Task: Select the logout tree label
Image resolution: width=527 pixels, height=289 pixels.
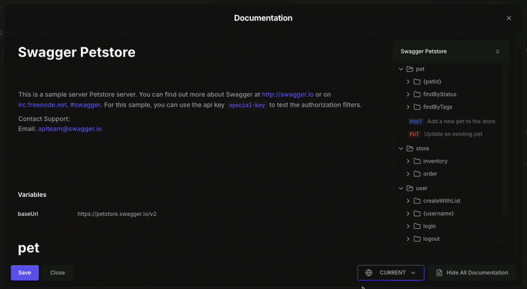Action: click(431, 239)
